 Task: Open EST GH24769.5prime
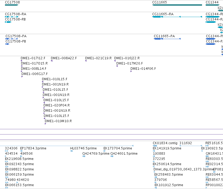pos(84,156)
